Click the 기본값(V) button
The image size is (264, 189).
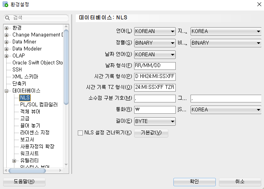point(151,133)
